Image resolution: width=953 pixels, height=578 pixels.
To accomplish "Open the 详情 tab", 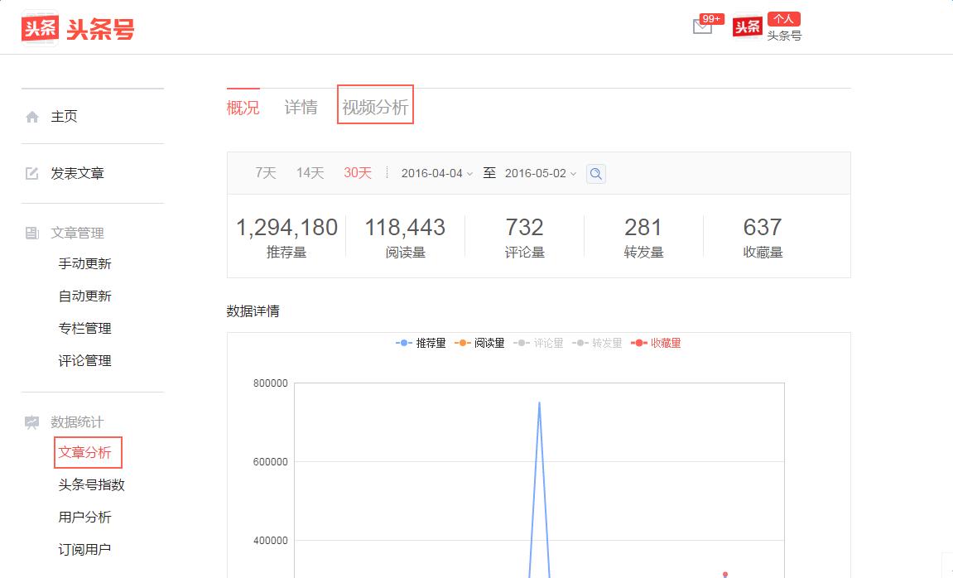I will (x=302, y=106).
